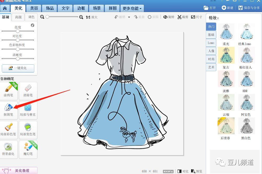Viewport: 262px width, 174px height.
Task: Redo with 重做 button
Action: pyautogui.click(x=139, y=17)
